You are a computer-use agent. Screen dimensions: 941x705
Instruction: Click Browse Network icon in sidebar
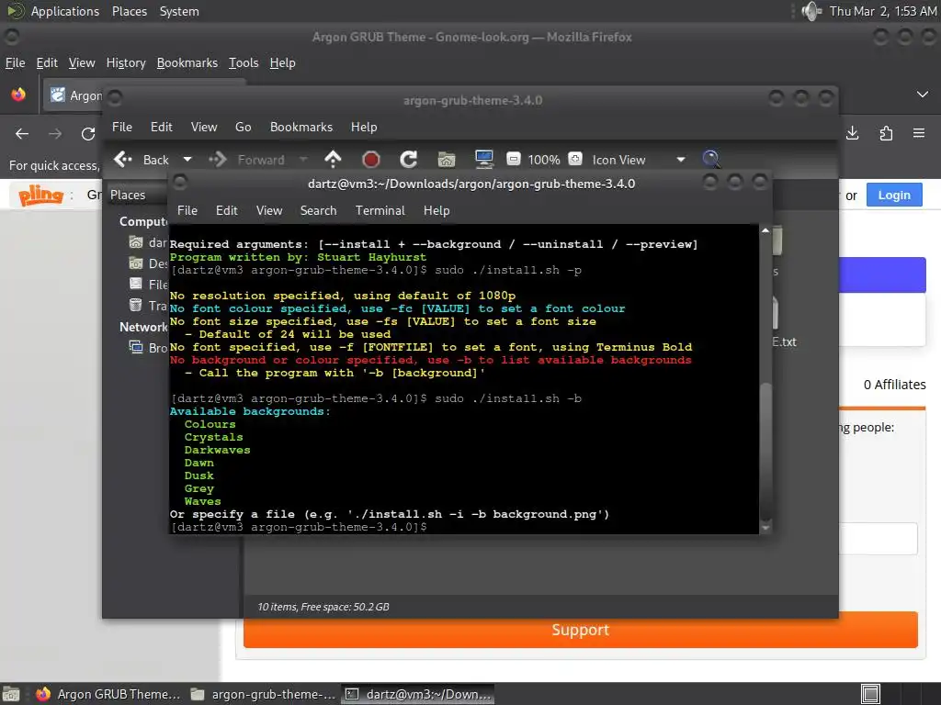pyautogui.click(x=136, y=347)
